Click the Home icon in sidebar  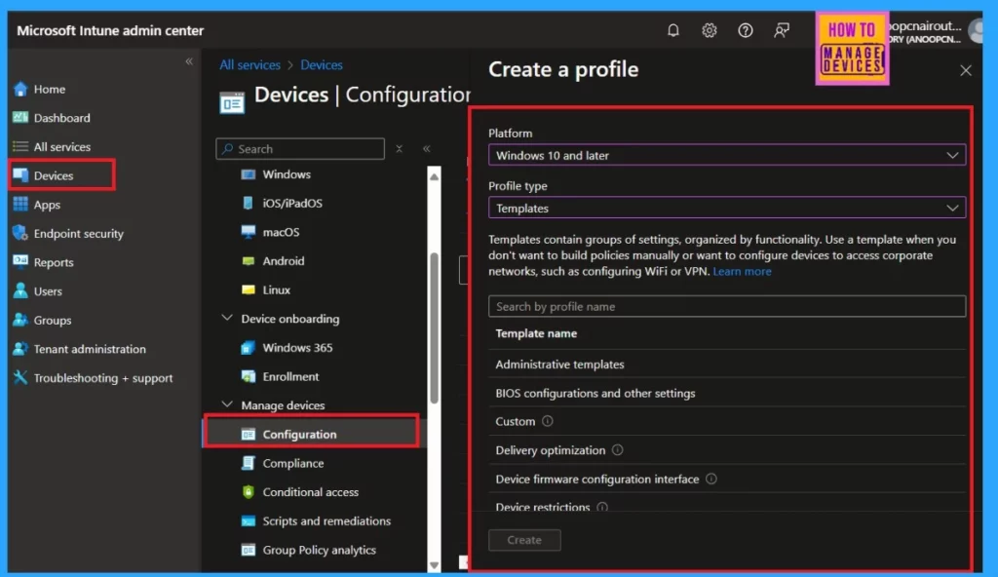click(x=20, y=89)
